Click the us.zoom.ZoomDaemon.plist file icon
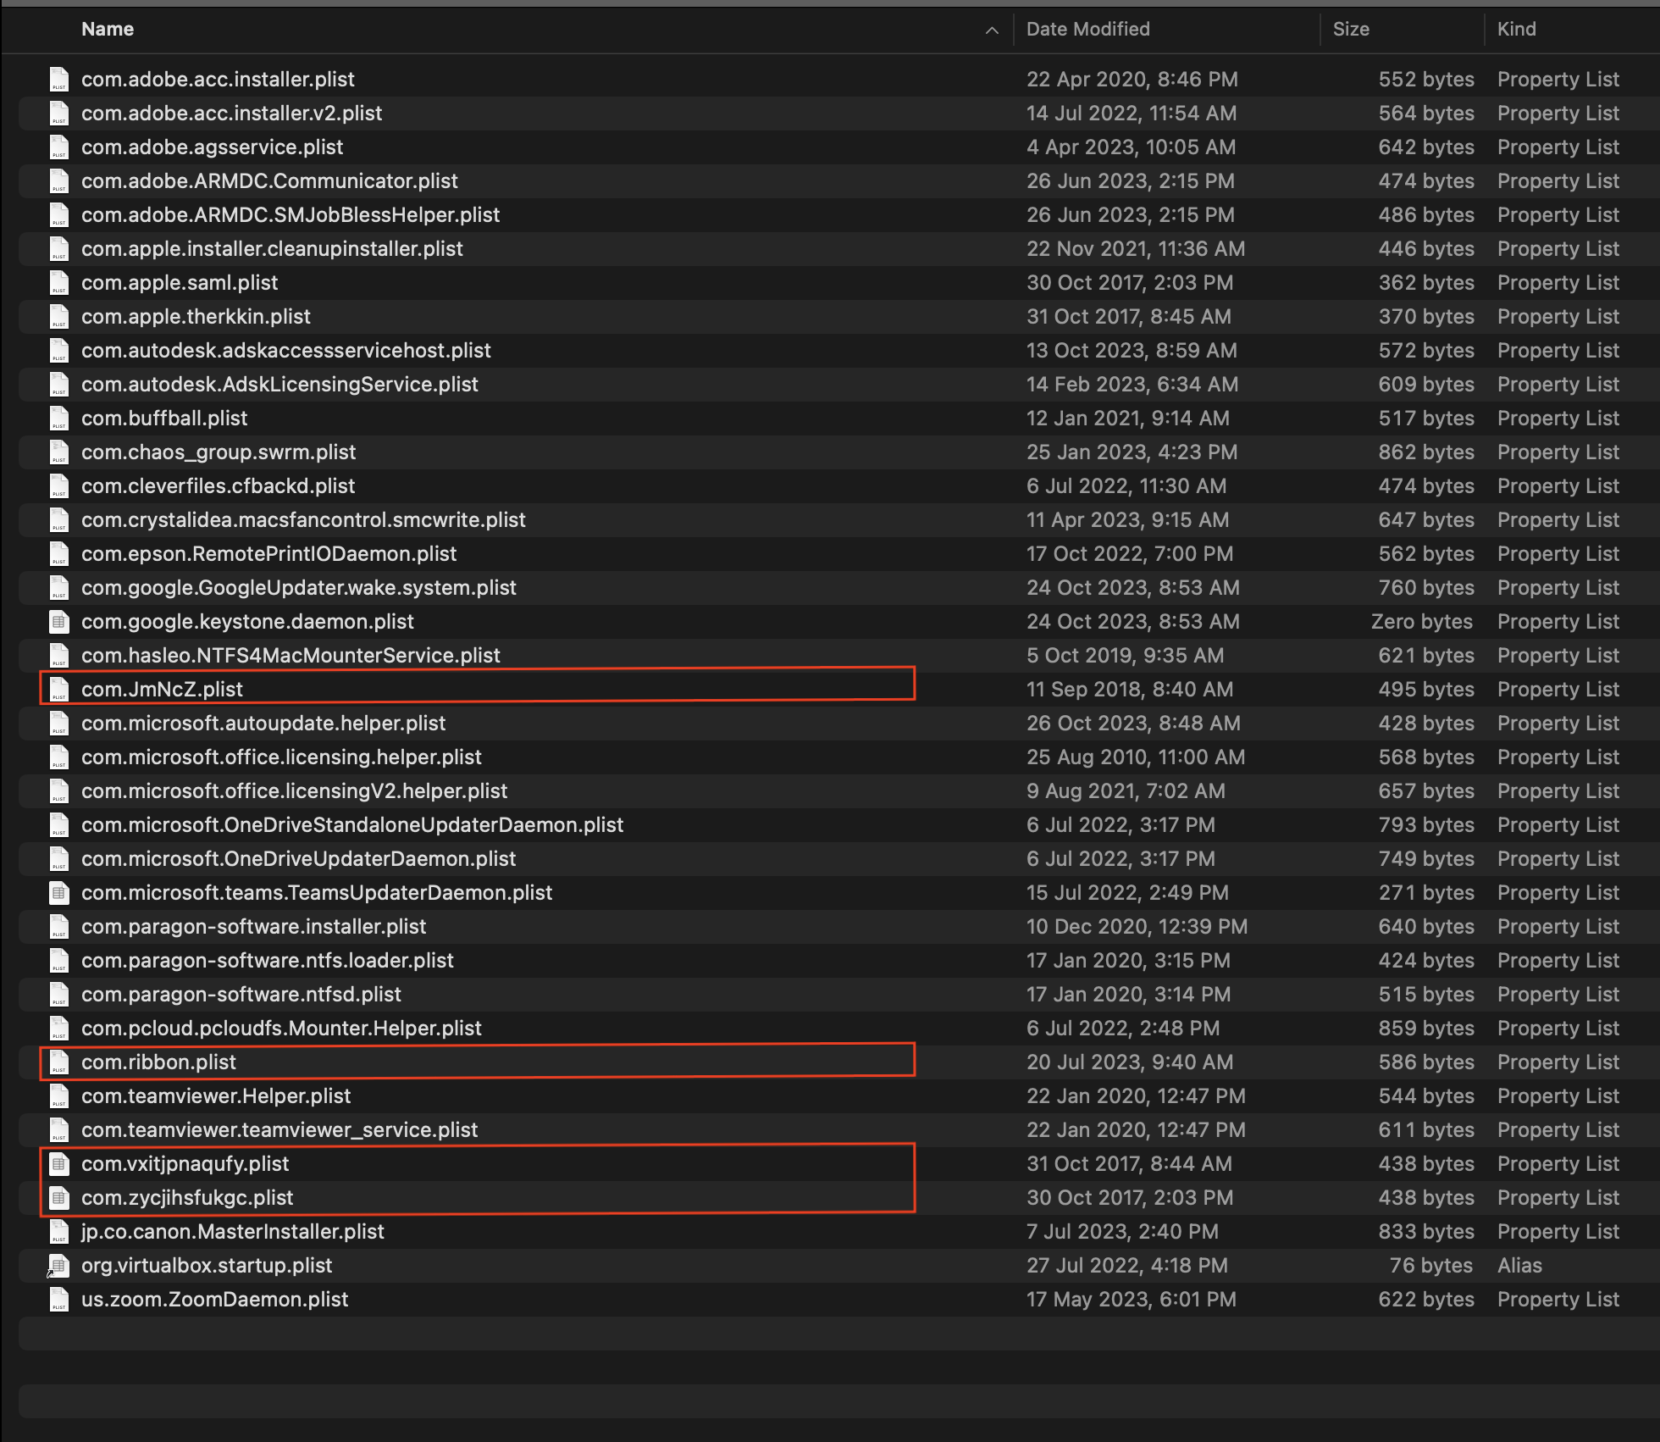This screenshot has height=1442, width=1660. coord(58,1299)
